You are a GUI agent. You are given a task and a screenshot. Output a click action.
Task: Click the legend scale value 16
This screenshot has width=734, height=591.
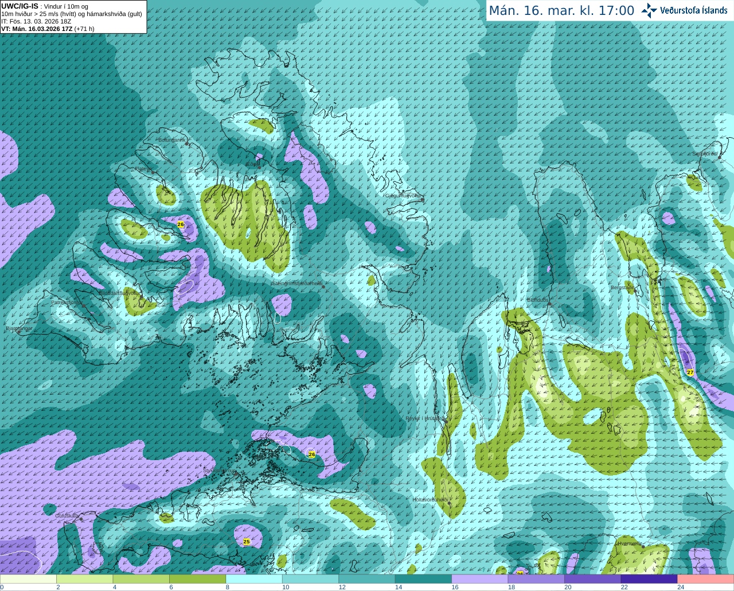point(455,587)
